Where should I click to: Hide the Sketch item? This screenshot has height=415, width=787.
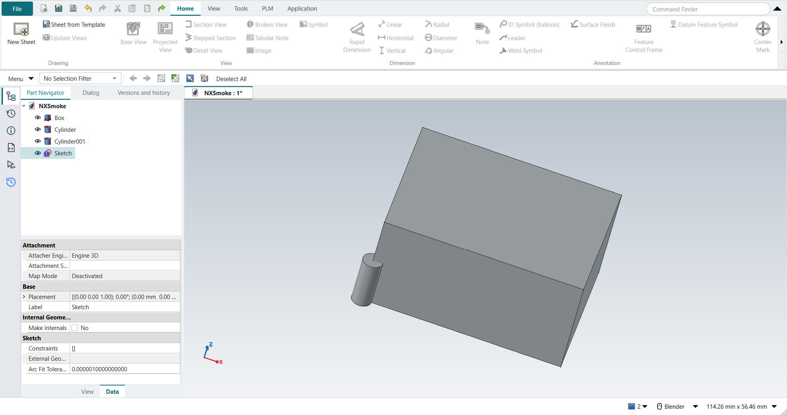[x=38, y=153]
